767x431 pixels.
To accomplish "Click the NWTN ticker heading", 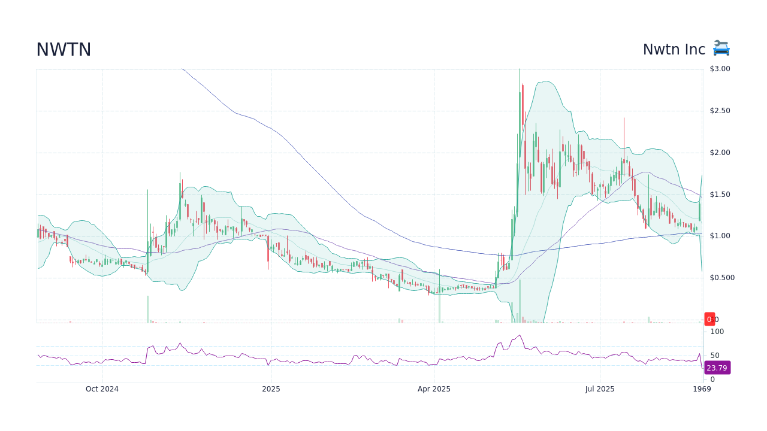I will (63, 49).
